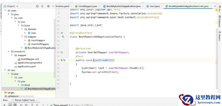Collapse the resources folder

[x=9, y=52]
